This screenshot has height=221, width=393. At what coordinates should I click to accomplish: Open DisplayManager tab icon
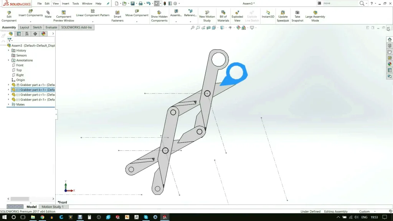coord(43,34)
